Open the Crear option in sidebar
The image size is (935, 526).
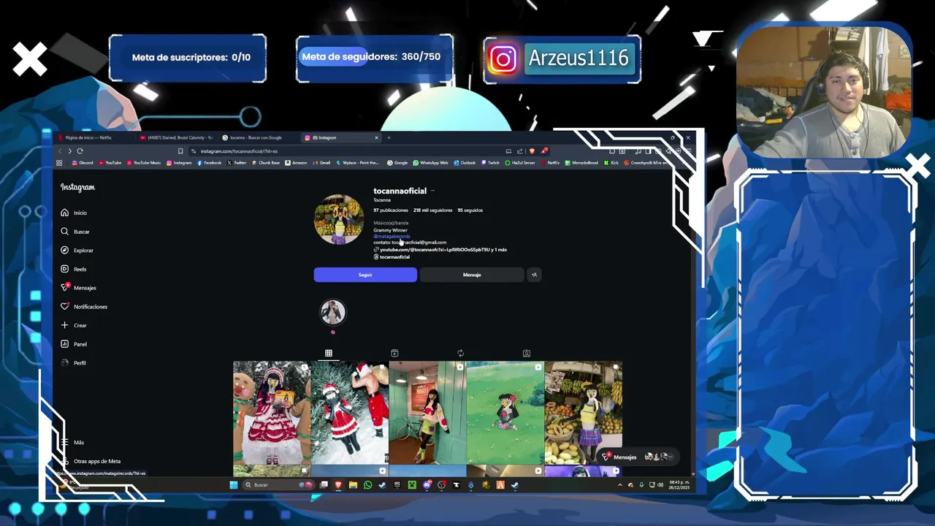[74, 325]
